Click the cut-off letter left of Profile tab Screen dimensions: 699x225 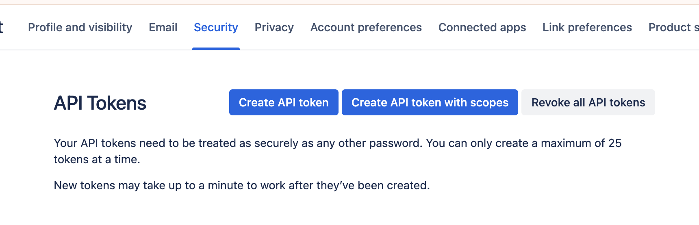coord(2,28)
